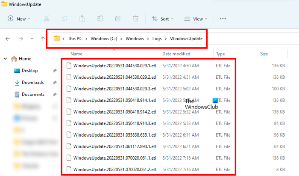Image resolution: width=299 pixels, height=176 pixels.
Task: Open the View dropdown
Action: pos(196,19)
